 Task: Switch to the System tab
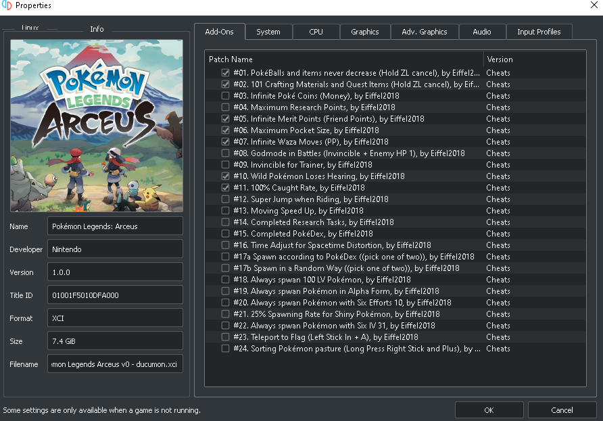pos(268,32)
